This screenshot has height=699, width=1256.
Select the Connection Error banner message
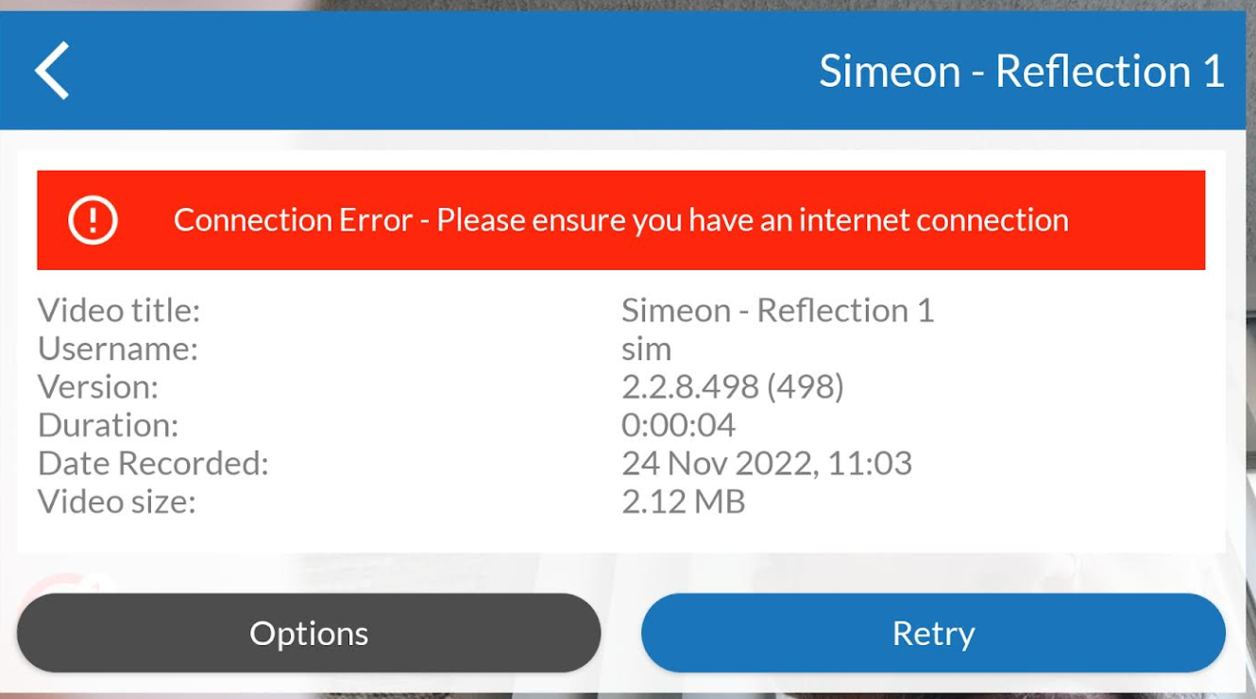pos(621,219)
